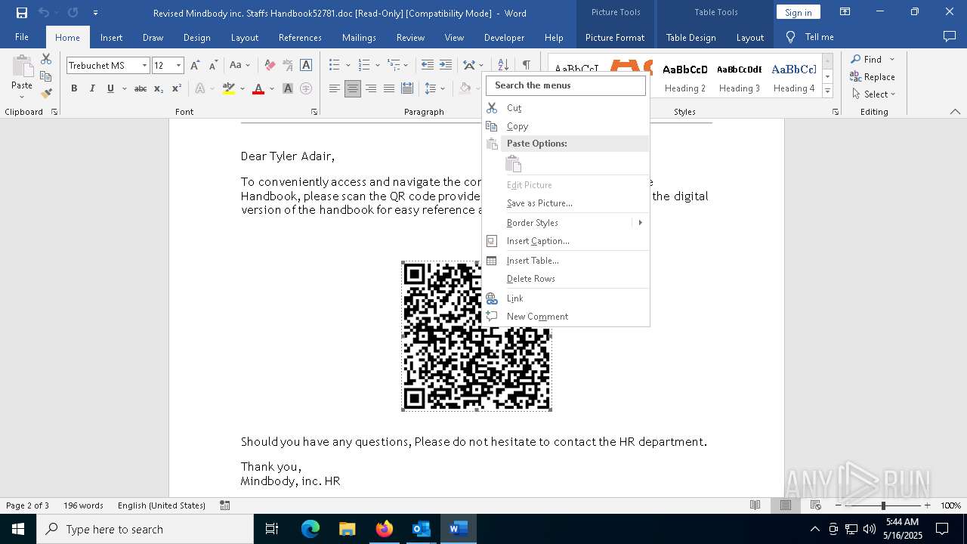Open the font size dropdown

pos(179,66)
